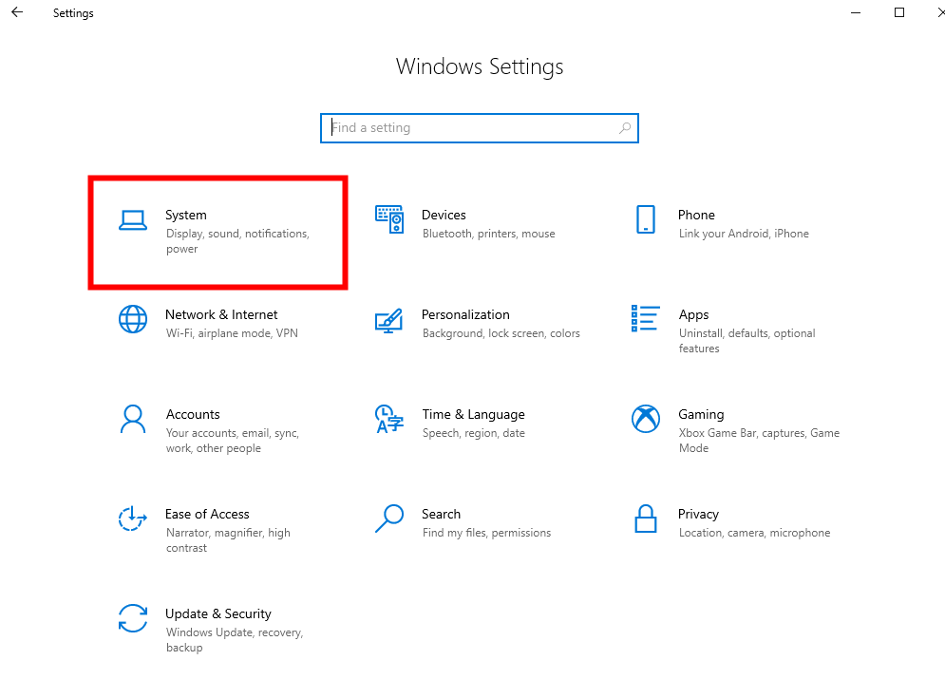Click the Apps list icon
This screenshot has height=679, width=945.
click(x=645, y=319)
